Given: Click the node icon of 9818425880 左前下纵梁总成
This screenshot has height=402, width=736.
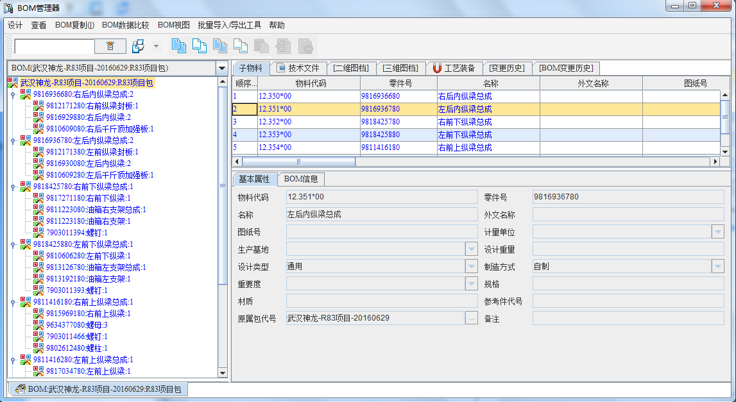Looking at the screenshot, I should click(x=26, y=244).
